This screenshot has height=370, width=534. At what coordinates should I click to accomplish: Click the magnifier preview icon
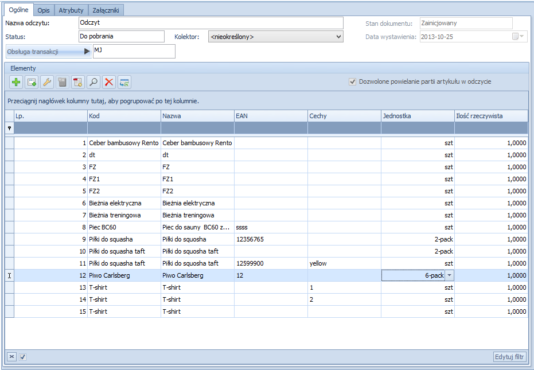tap(93, 82)
